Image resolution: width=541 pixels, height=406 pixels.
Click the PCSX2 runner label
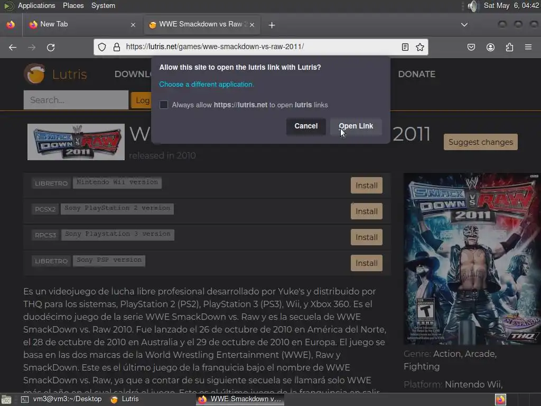pyautogui.click(x=45, y=209)
